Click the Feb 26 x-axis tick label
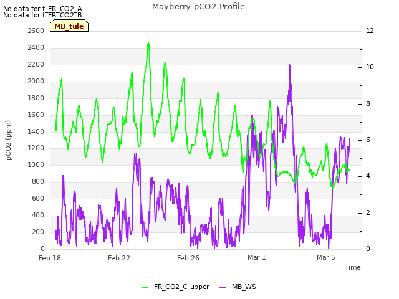399x299 pixels. 188,258
